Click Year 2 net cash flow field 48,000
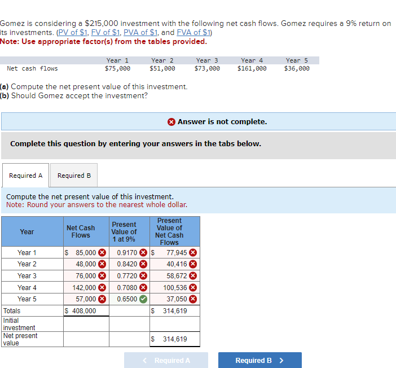Screen dimensions: 396x368 86,264
